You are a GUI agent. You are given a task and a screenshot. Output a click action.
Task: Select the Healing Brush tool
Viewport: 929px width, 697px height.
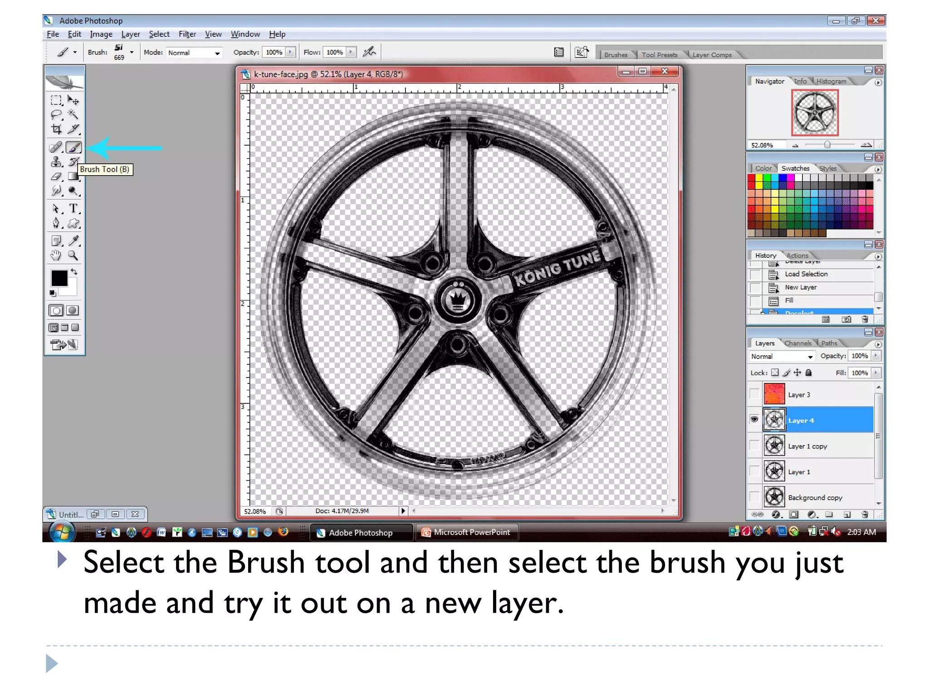(56, 147)
